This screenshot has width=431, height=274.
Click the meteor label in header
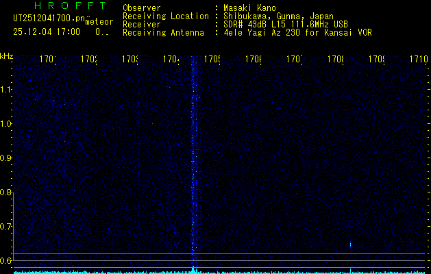click(99, 22)
